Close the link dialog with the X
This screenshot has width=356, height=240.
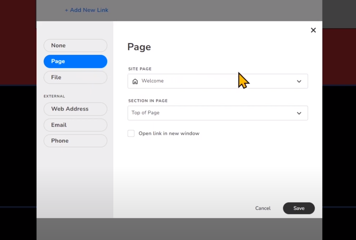pyautogui.click(x=313, y=30)
